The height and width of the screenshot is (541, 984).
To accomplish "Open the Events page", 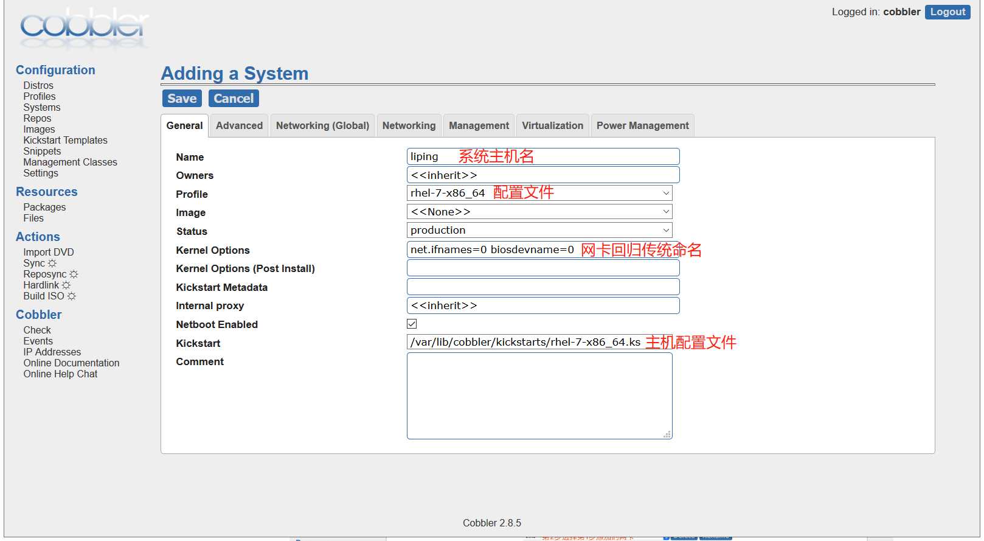I will [38, 341].
